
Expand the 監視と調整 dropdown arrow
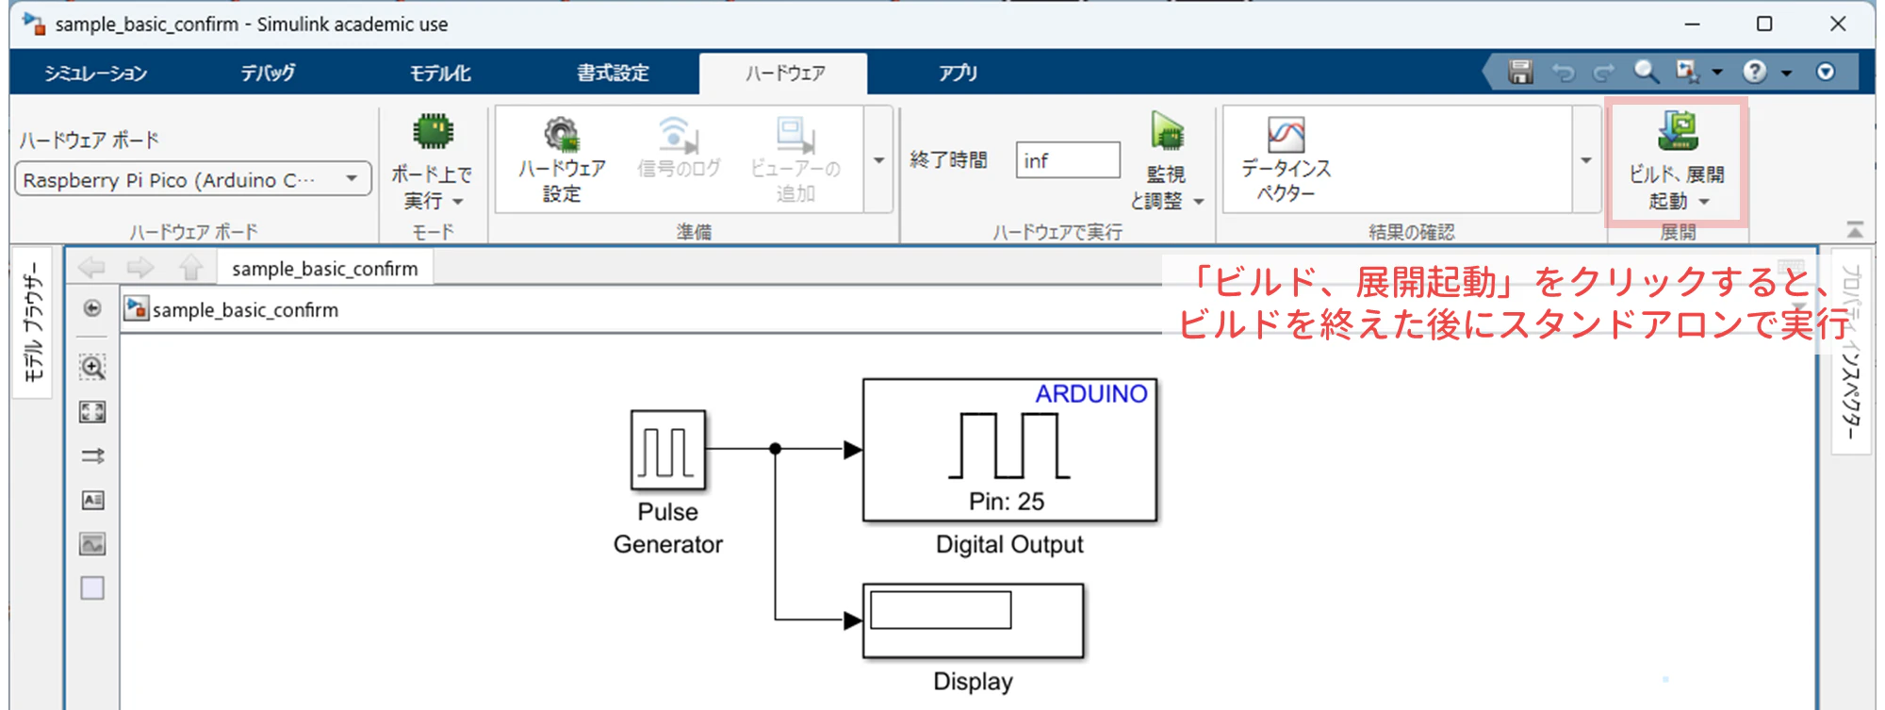(1199, 202)
